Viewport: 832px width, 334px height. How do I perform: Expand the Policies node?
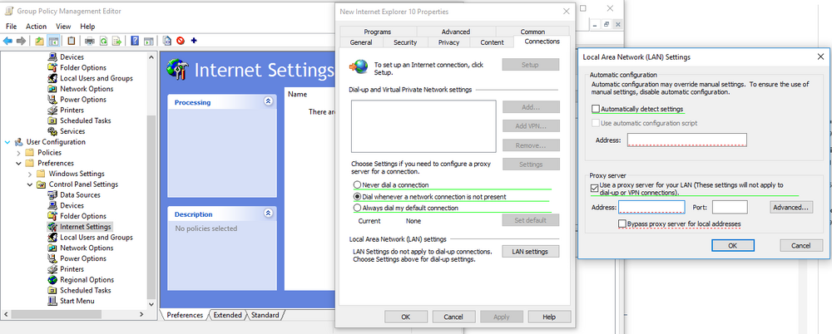tap(18, 153)
